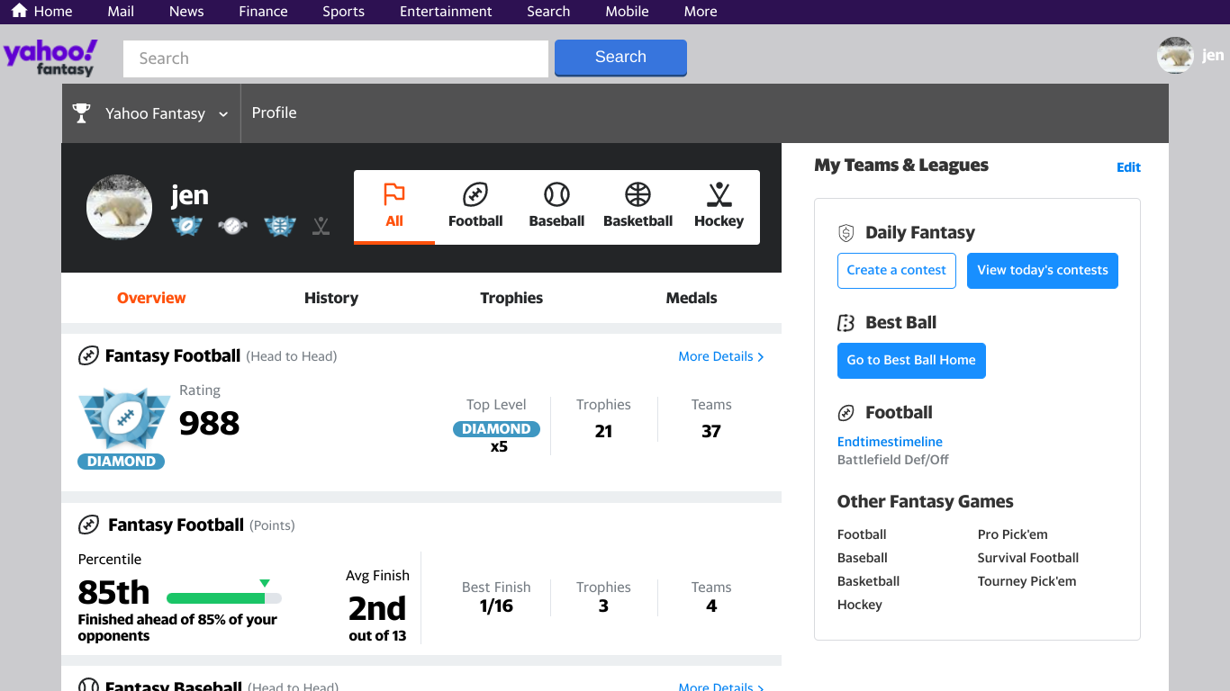Select the Hockey sport filter tab
This screenshot has width=1230, height=691.
[x=719, y=207]
